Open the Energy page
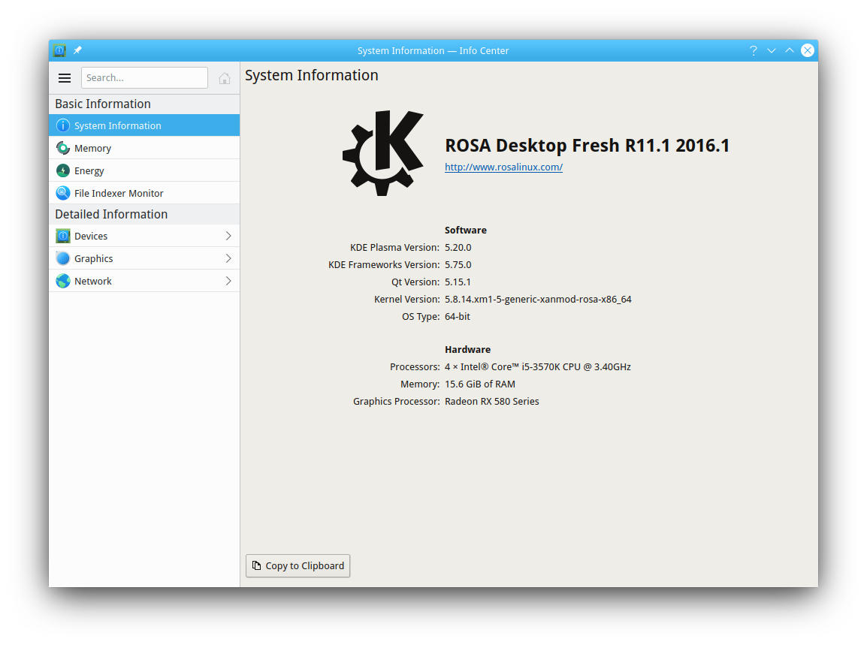 (144, 170)
